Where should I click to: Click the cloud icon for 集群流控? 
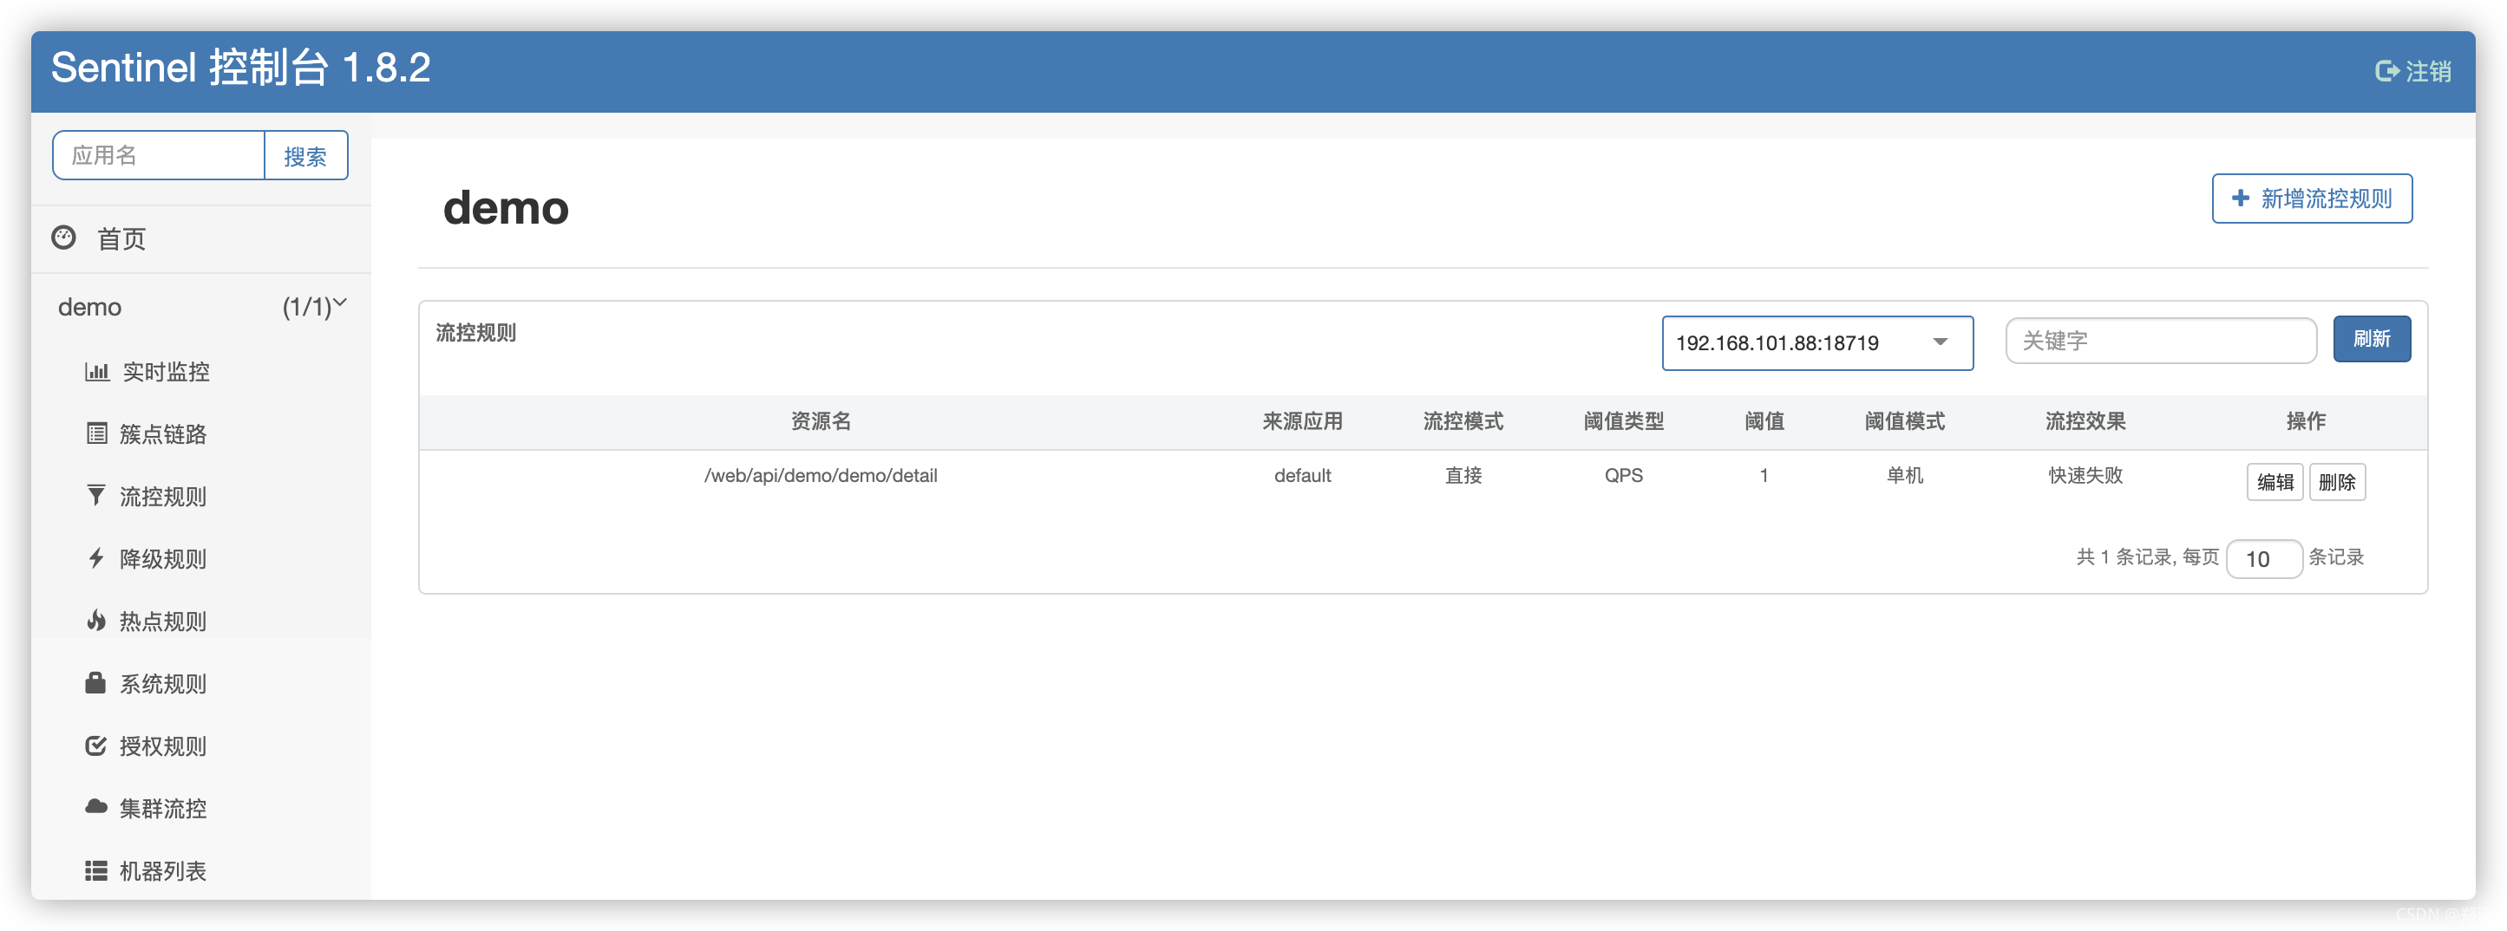tap(95, 807)
